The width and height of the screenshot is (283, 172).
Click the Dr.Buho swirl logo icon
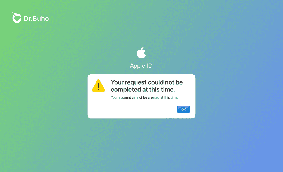point(16,17)
